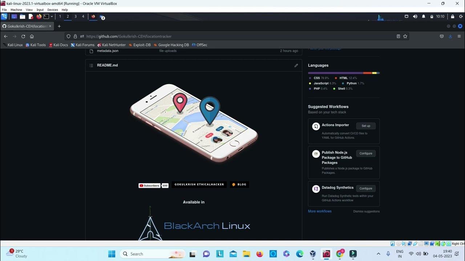This screenshot has width=465, height=261.
Task: Switch to workspace 1
Action: (x=60, y=17)
